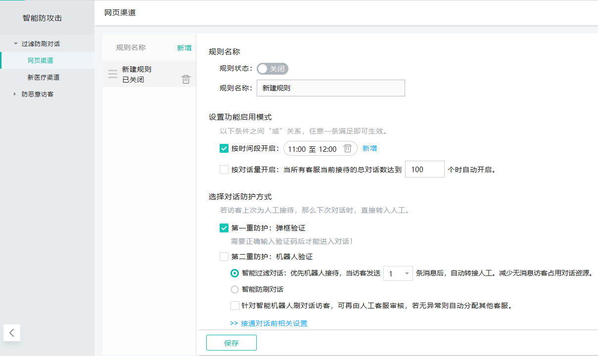Click the 100 dialog count input field
Image resolution: width=598 pixels, height=356 pixels.
[424, 169]
